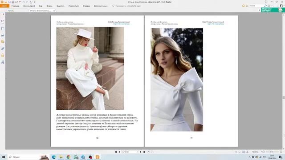Switch to the Начать start tab
The height and width of the screenshot is (160, 285).
tap(11, 11)
